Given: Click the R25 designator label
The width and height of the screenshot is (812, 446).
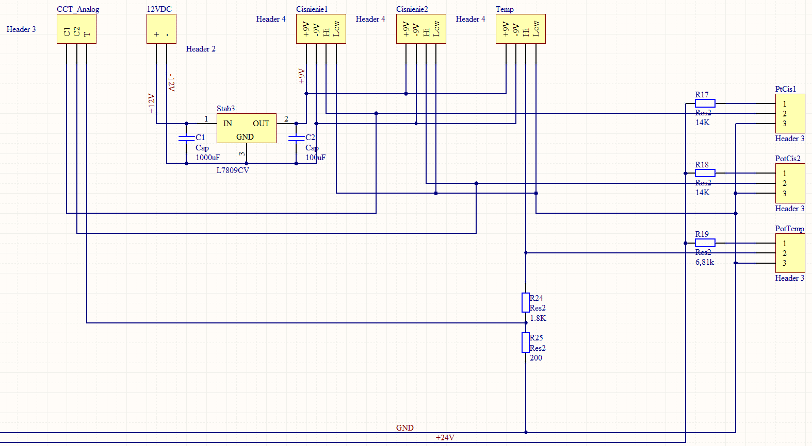Looking at the screenshot, I should 537,338.
